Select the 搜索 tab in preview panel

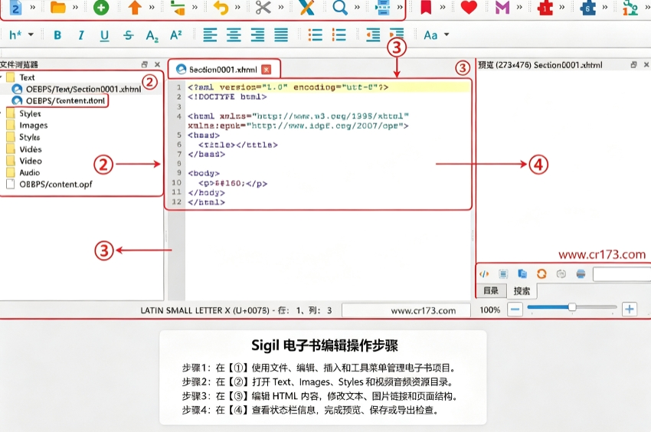[x=522, y=291]
